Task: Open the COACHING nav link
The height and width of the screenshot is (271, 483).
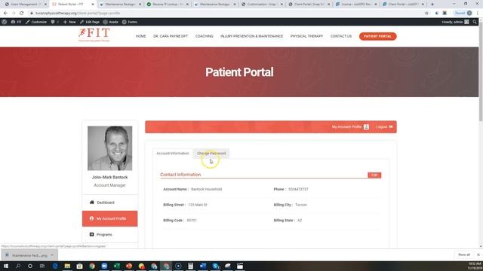Action: coord(205,36)
